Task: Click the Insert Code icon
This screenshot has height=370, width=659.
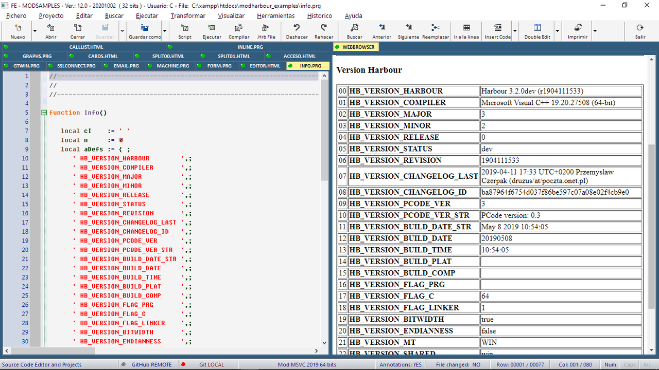Action: (498, 31)
